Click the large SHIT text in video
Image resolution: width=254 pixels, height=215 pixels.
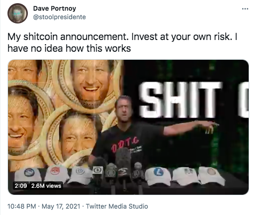tap(180, 100)
